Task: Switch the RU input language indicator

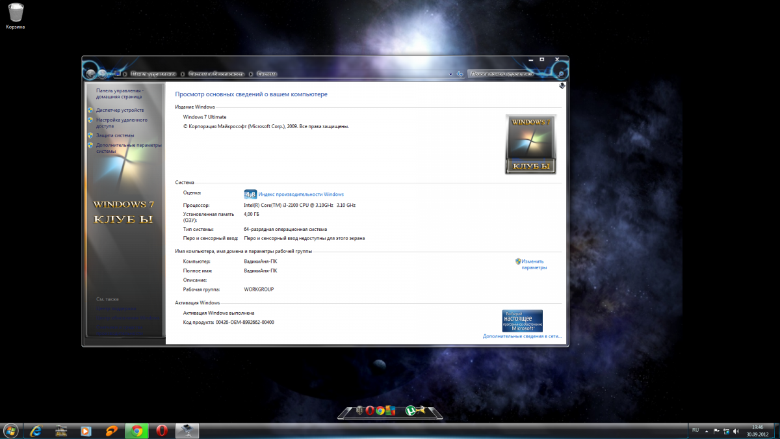Action: pyautogui.click(x=695, y=430)
